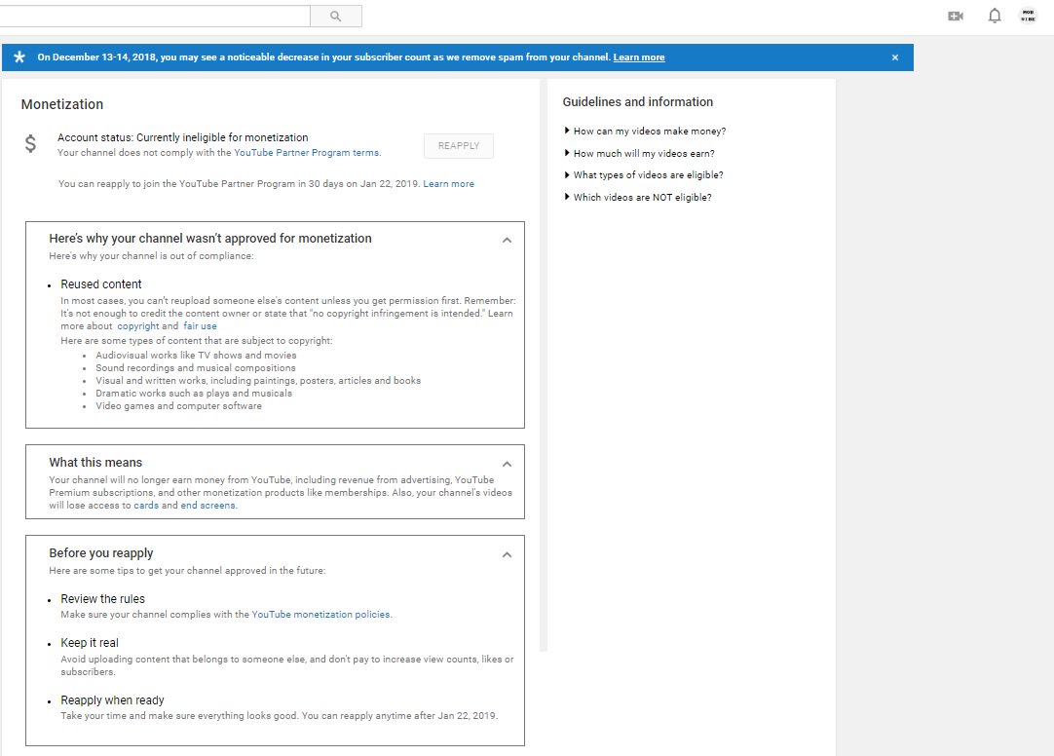This screenshot has width=1054, height=756.
Task: Click the search magnifier button
Action: (x=335, y=17)
